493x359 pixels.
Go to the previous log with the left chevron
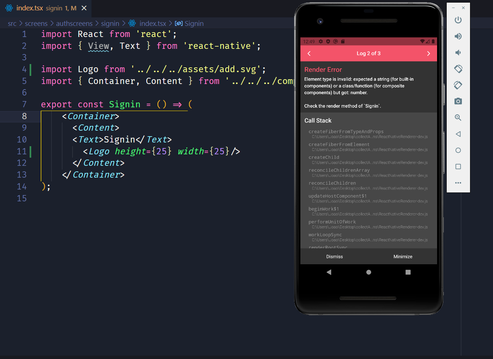coord(309,54)
